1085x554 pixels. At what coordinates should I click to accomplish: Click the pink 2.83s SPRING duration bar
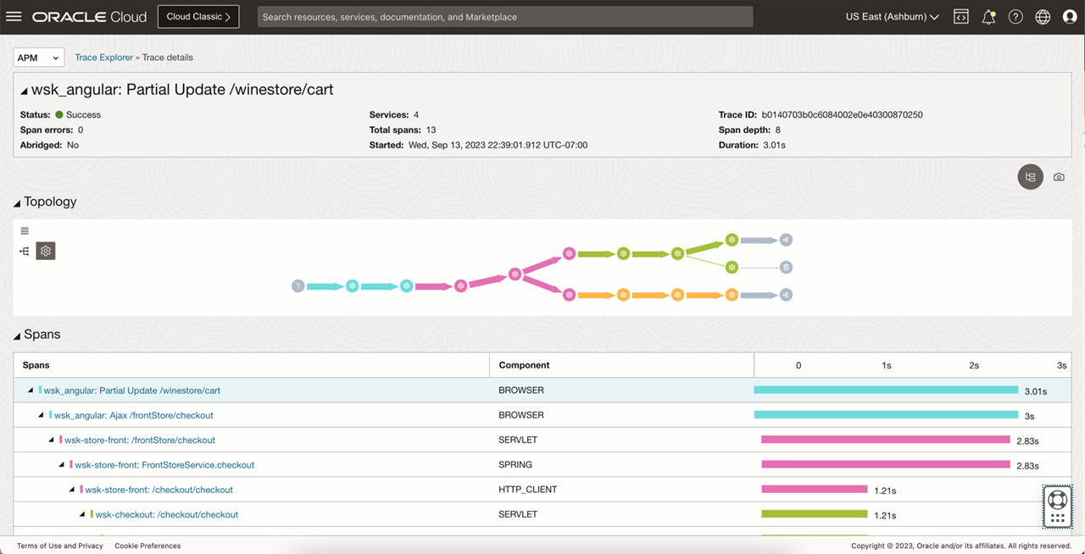pos(886,464)
